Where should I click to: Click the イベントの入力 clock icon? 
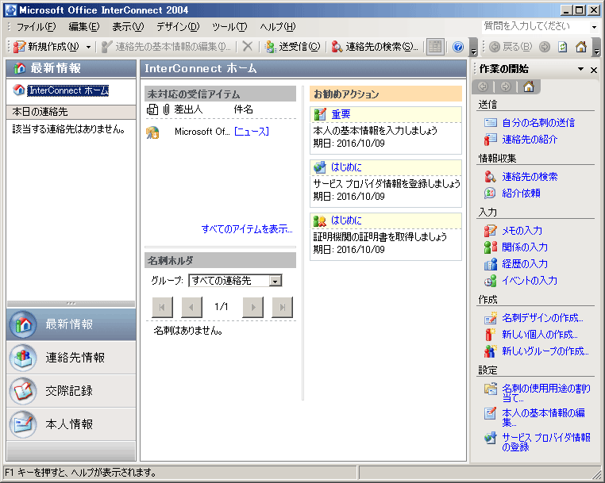tap(491, 281)
